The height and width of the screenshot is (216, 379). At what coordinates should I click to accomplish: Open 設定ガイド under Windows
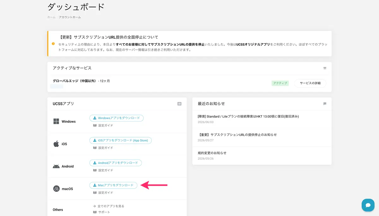(x=105, y=125)
